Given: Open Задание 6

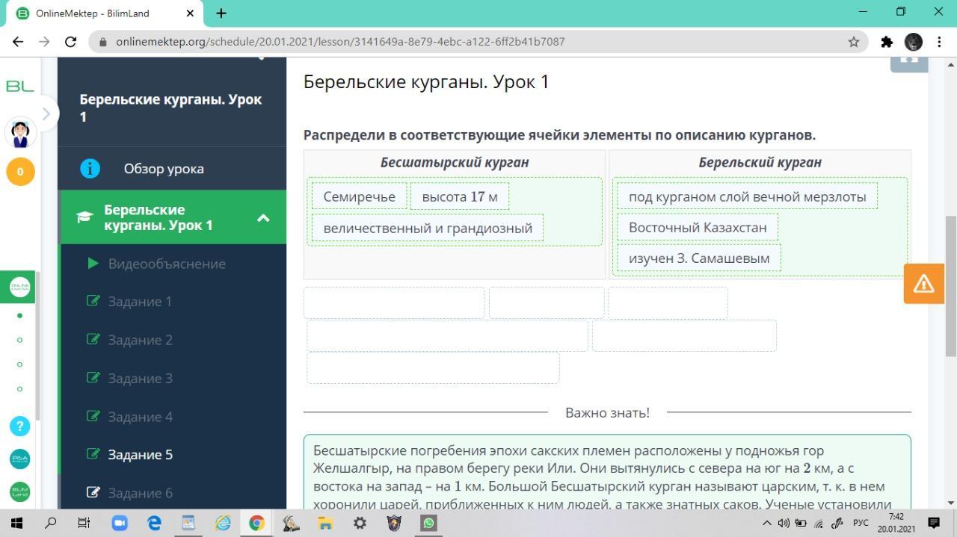Looking at the screenshot, I should 140,493.
